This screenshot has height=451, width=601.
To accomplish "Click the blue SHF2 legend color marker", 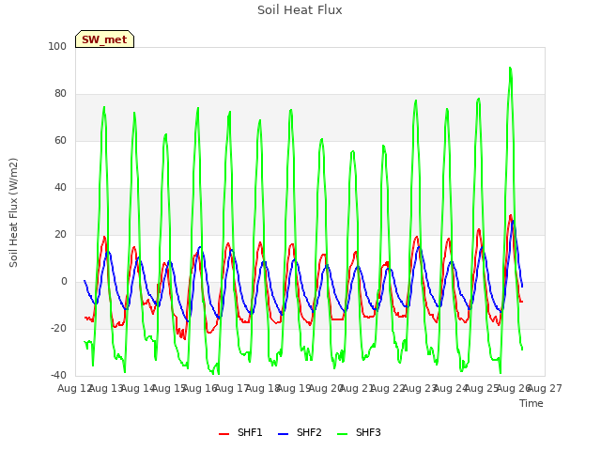I will coord(283,434).
